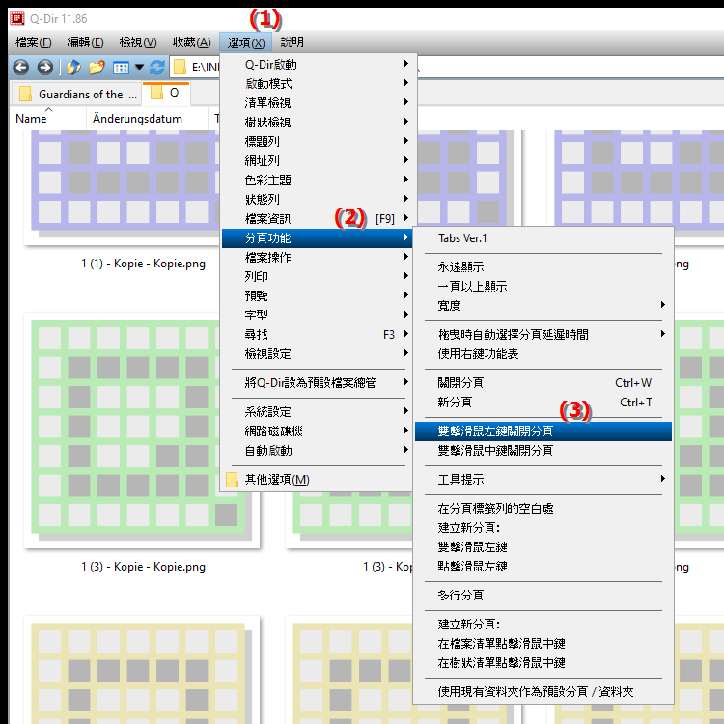724x724 pixels.
Task: Switch to the Guardians of the tab
Action: [x=79, y=94]
